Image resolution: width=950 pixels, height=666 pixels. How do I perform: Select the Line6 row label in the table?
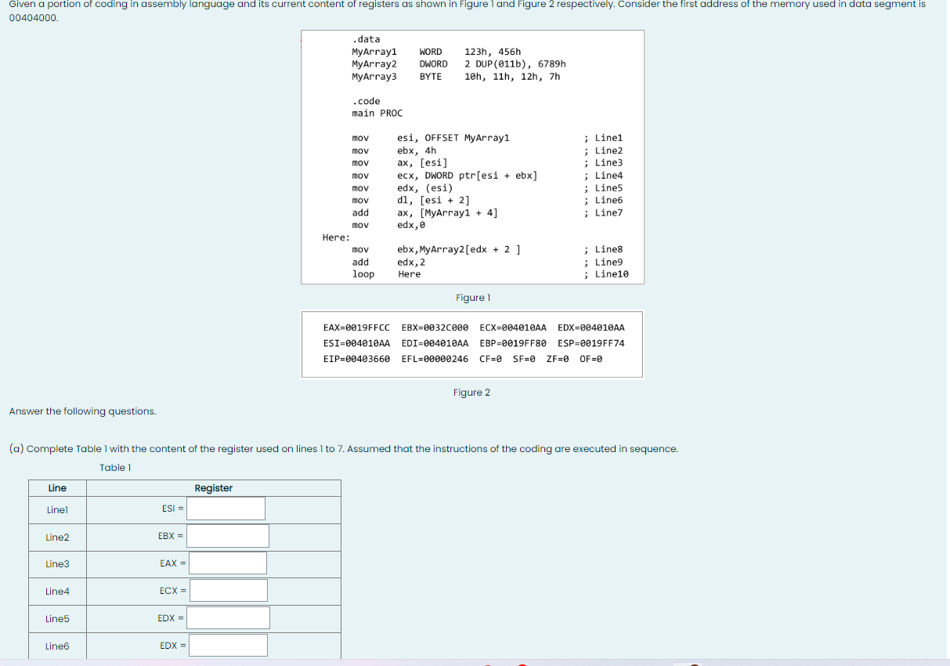[56, 645]
